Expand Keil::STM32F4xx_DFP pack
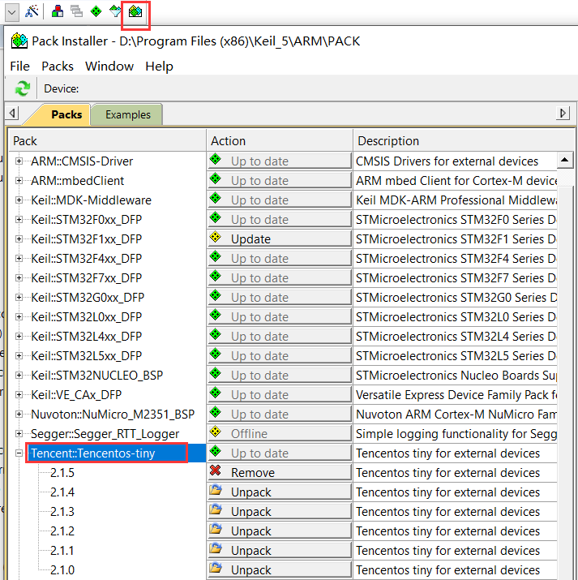578x580 pixels. coord(19,259)
